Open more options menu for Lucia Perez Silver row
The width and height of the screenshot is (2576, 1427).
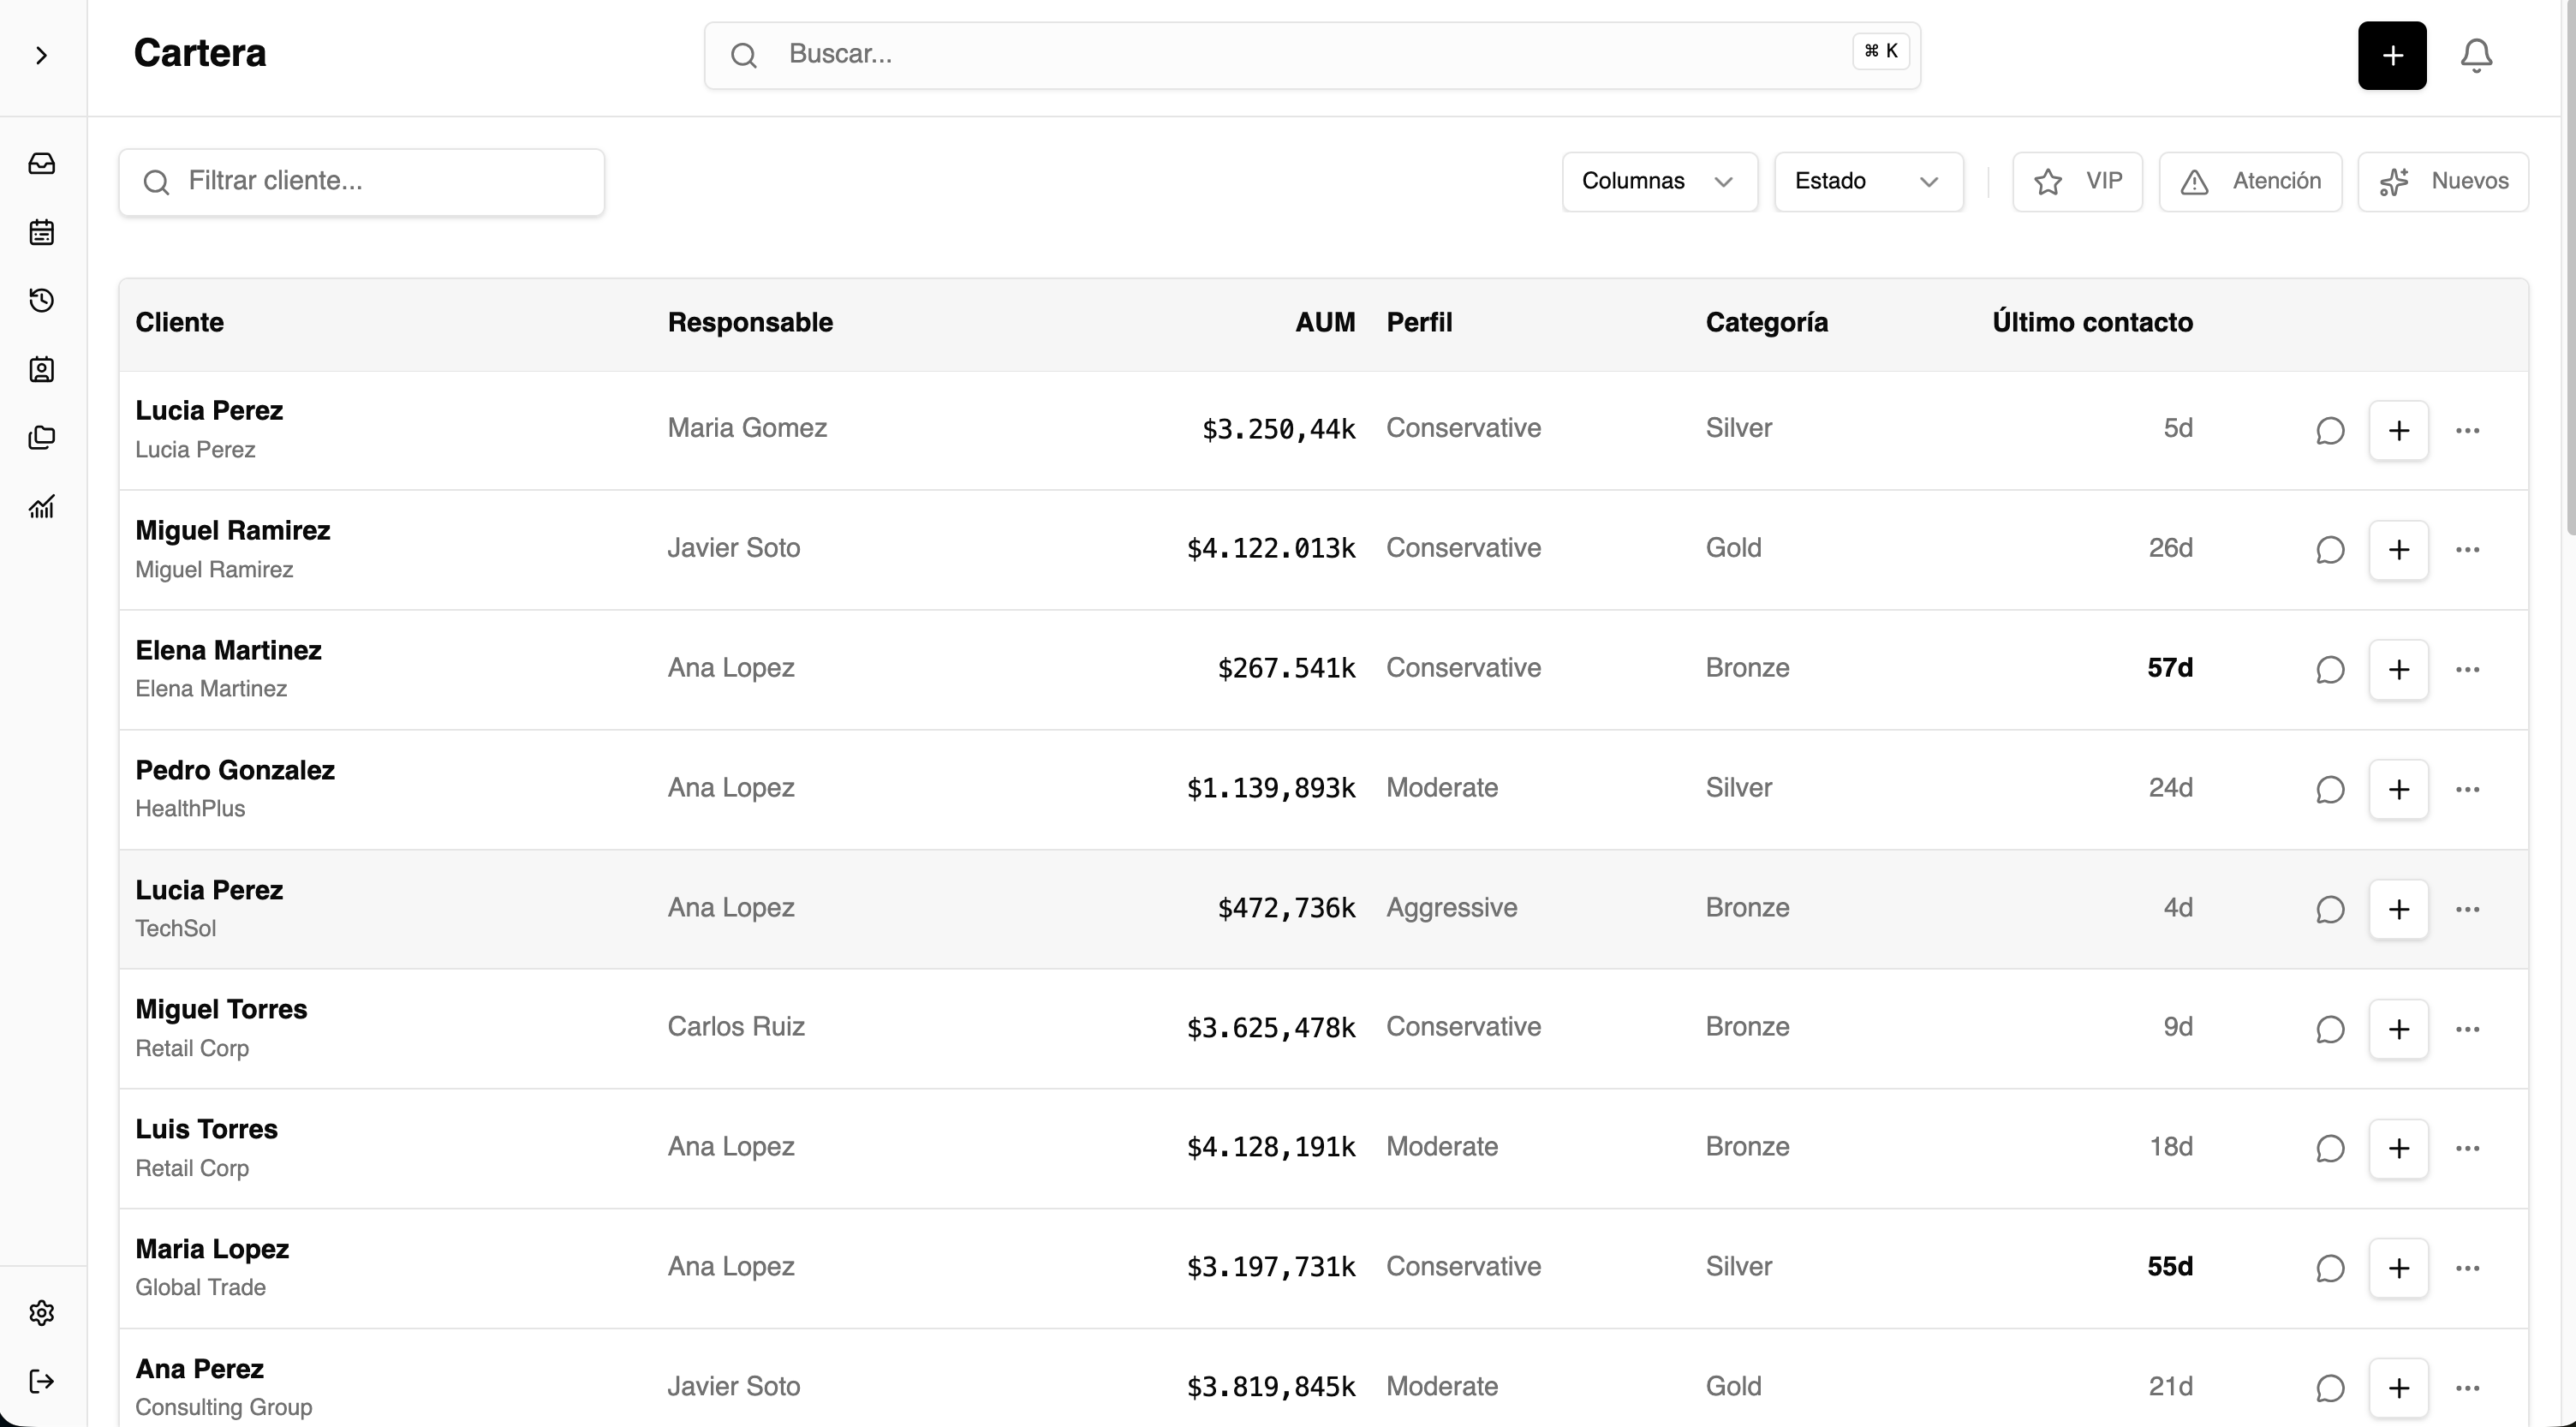(2467, 430)
